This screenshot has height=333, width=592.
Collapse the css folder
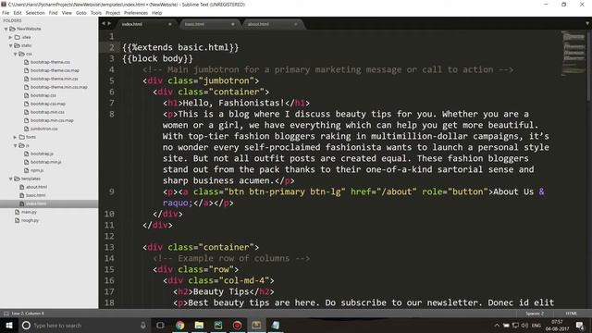pos(15,54)
